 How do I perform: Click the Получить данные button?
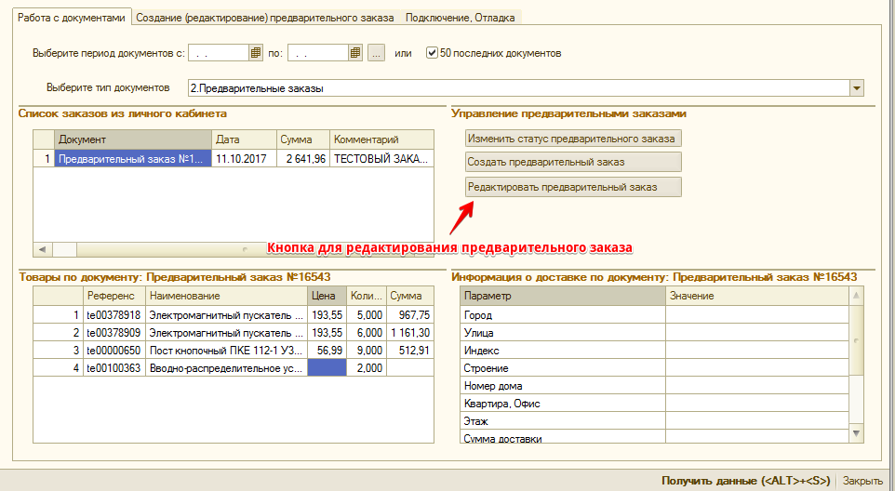(745, 481)
